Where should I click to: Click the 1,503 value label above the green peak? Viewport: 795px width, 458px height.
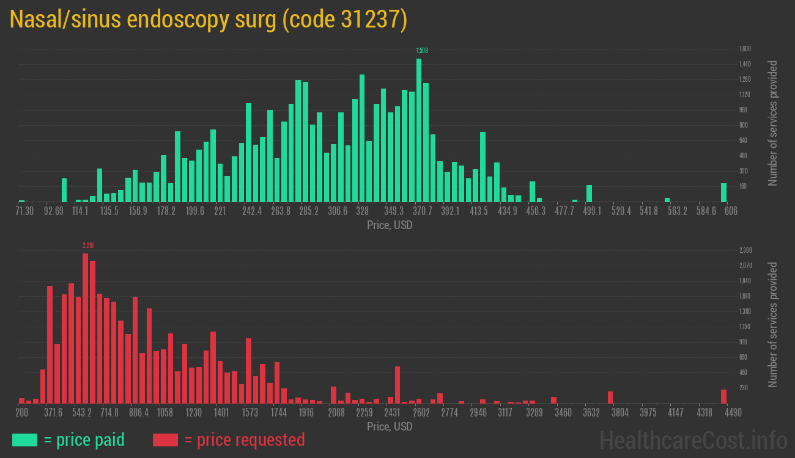click(421, 51)
